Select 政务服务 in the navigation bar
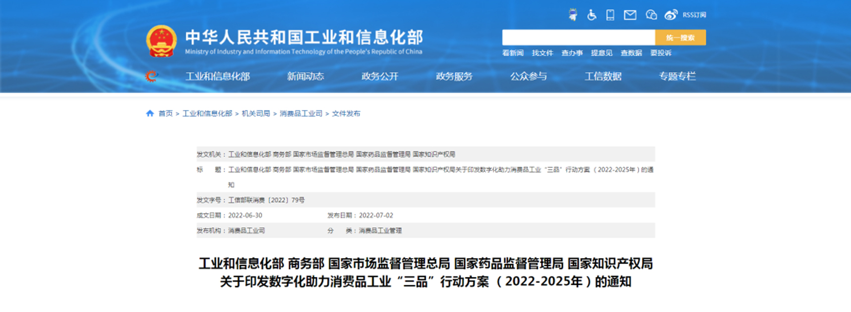 pyautogui.click(x=454, y=76)
